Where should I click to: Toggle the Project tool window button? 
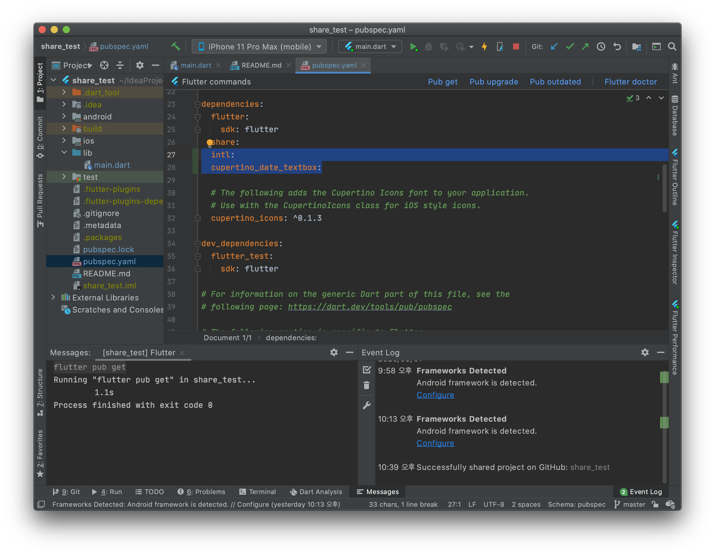[x=40, y=82]
